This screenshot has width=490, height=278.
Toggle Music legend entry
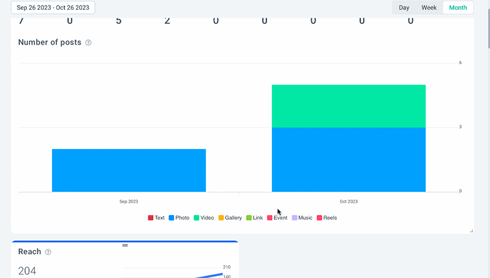[x=301, y=218]
